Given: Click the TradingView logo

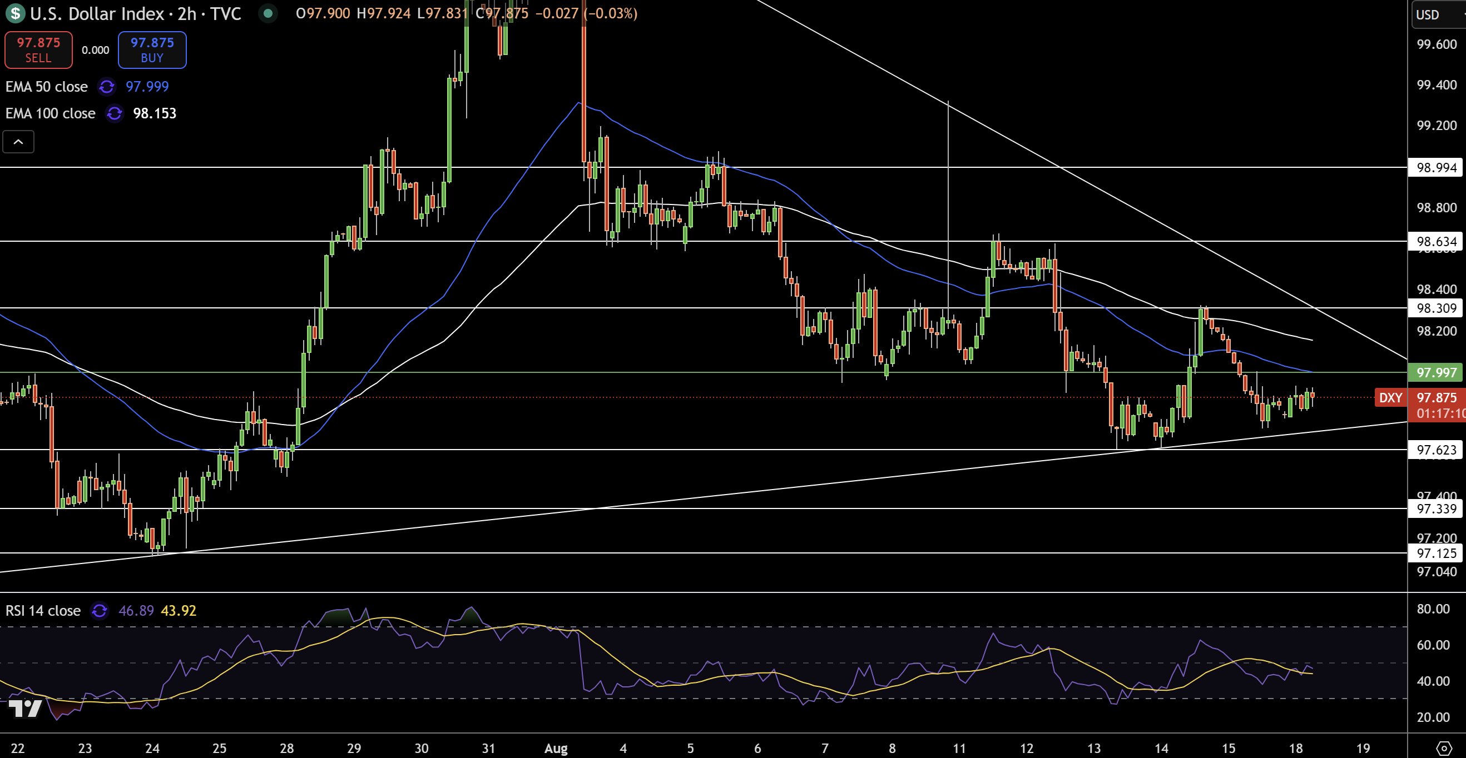Looking at the screenshot, I should pos(26,708).
